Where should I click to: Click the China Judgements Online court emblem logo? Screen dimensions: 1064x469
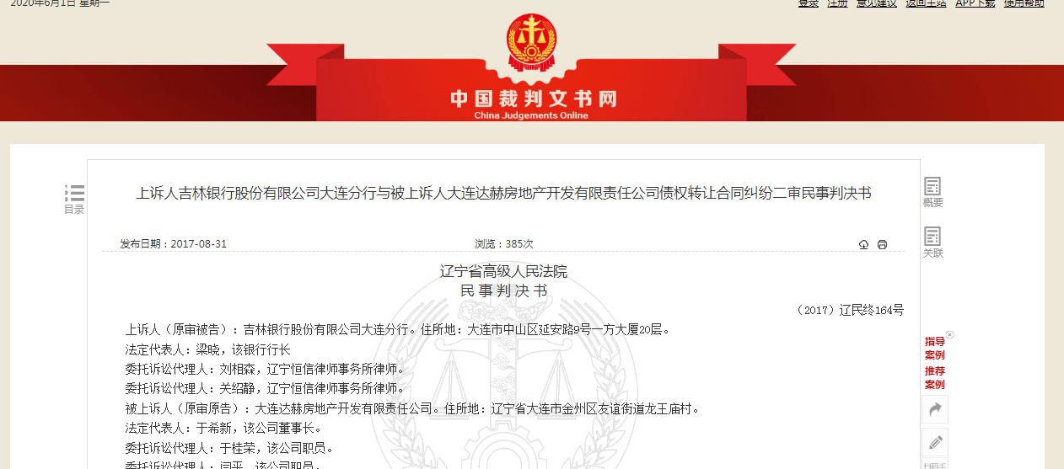coord(531,44)
